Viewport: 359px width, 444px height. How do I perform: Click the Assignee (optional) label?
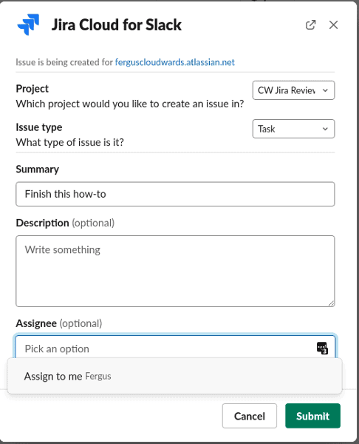(x=59, y=323)
